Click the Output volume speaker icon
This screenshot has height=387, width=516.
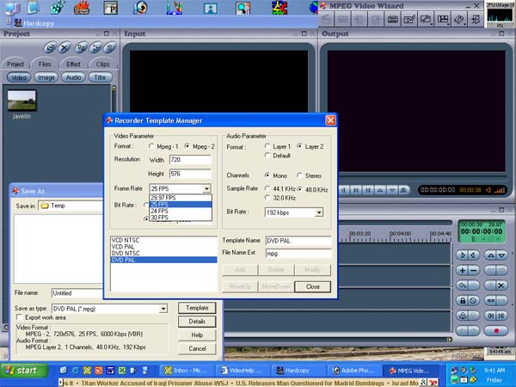point(488,190)
